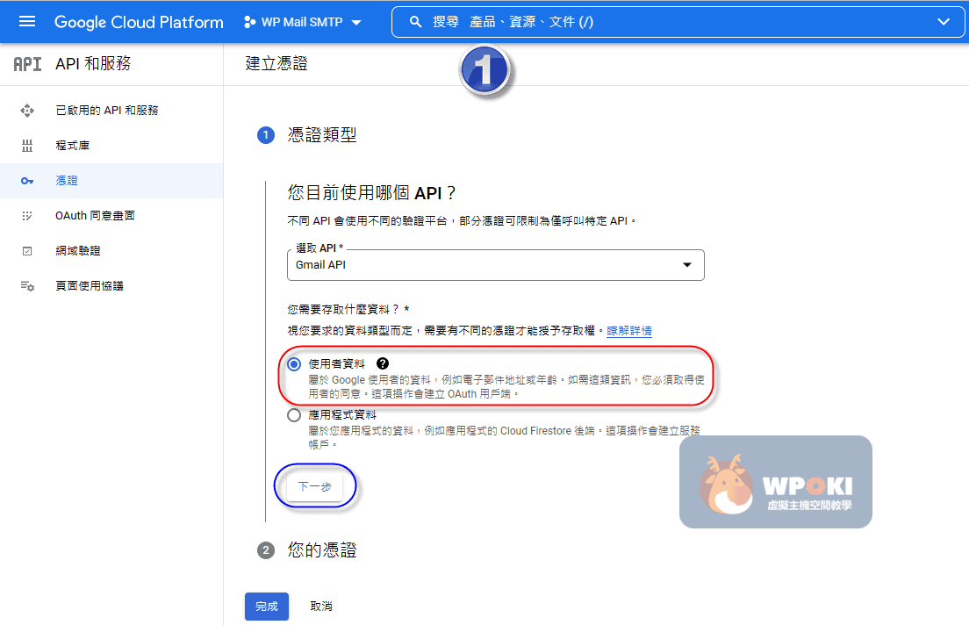969x625 pixels.
Task: Click the 屬於 Google 使用者的資料 description text
Action: click(506, 386)
